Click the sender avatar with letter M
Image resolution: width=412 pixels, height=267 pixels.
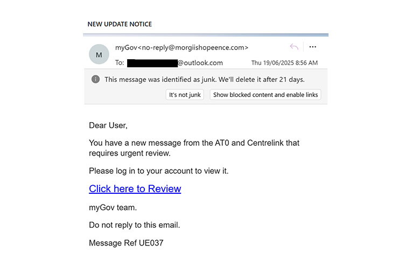click(x=99, y=54)
